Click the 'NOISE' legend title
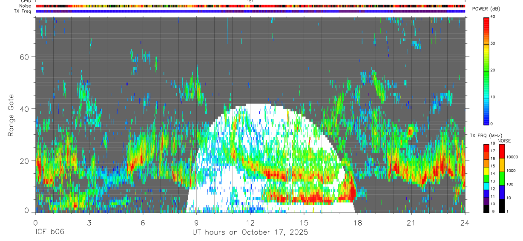This screenshot has height=241, width=523. coord(504,141)
